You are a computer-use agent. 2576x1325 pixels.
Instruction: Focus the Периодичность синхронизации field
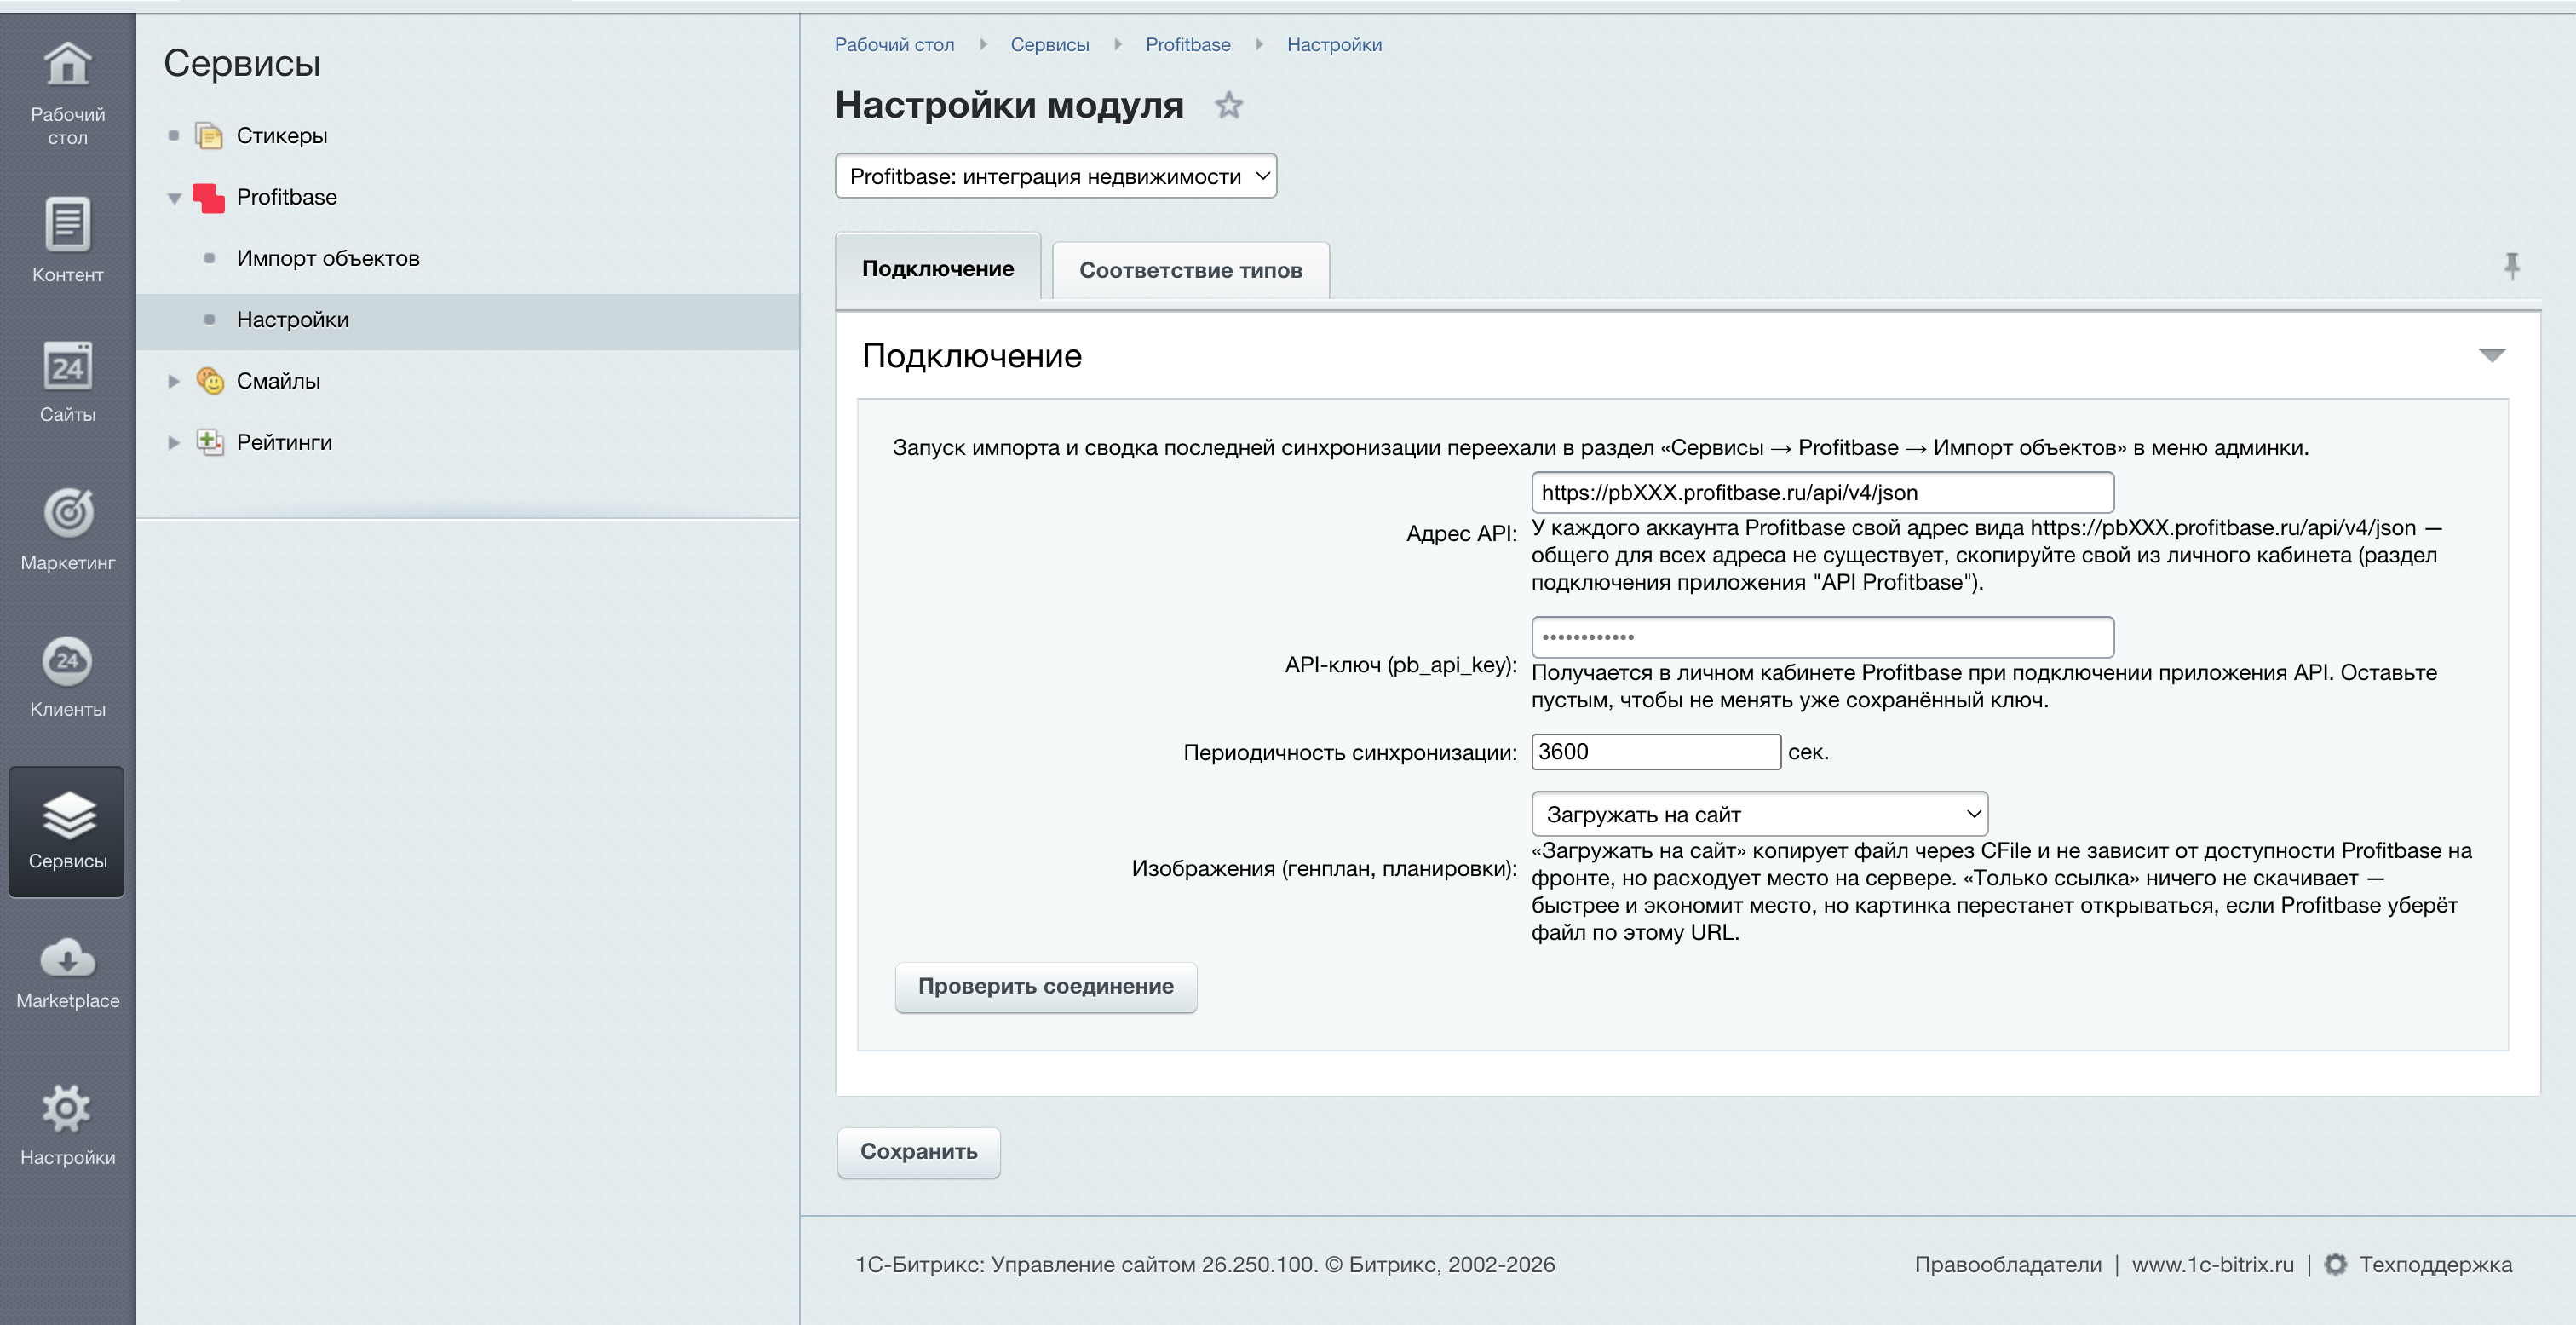[1655, 752]
